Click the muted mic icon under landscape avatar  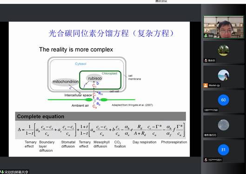coord(206,61)
